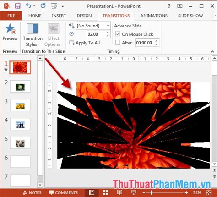The width and height of the screenshot is (217, 197).
Task: Start Slide Show from status bar
Action: point(134,192)
